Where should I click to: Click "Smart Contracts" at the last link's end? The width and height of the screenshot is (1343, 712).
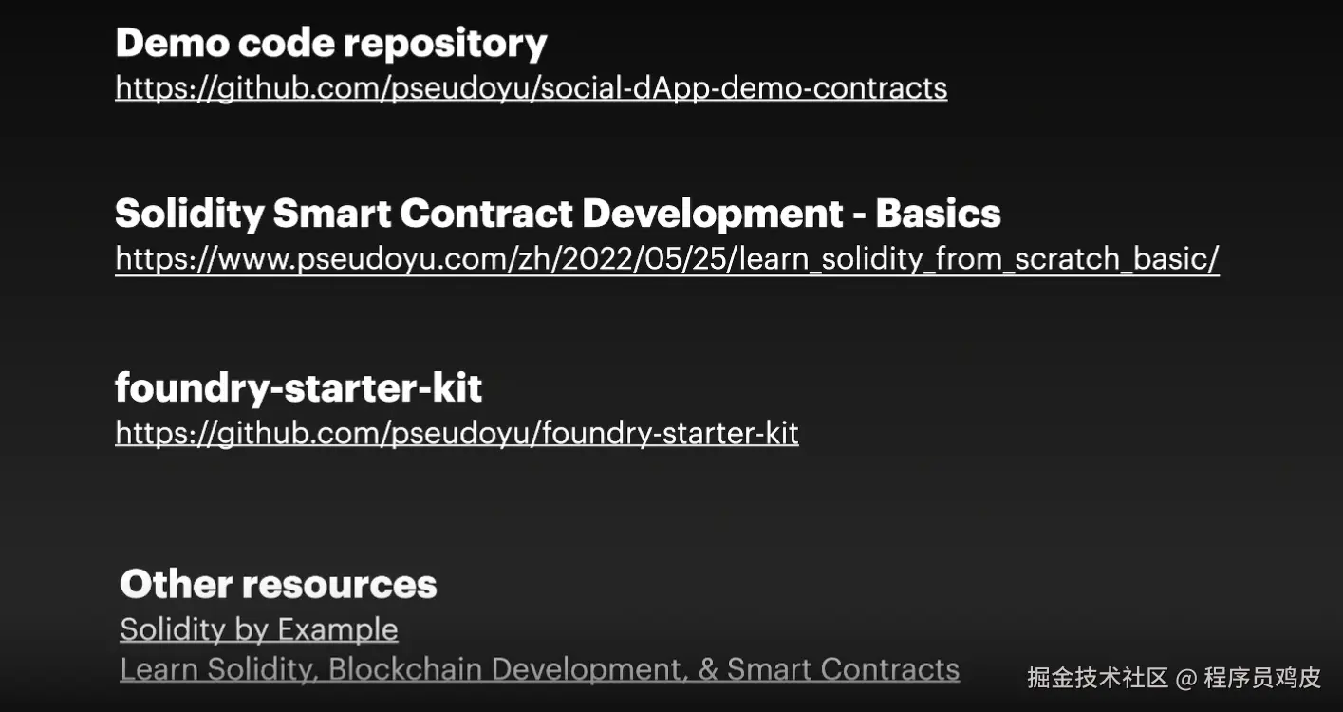coord(843,669)
